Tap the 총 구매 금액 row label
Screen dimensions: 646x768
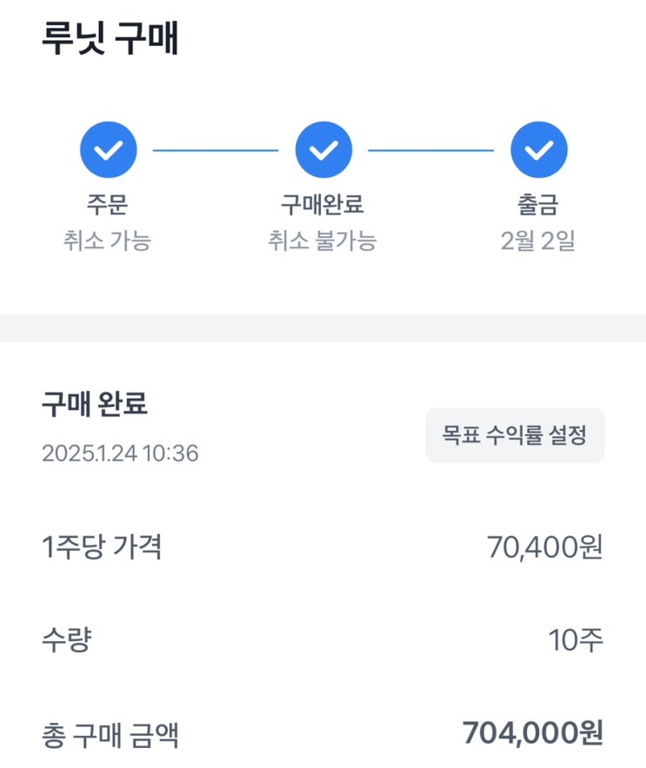coord(110,735)
